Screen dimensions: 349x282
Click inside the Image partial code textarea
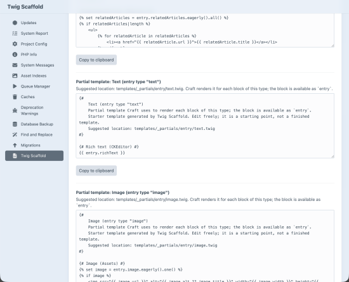pyautogui.click(x=205, y=246)
